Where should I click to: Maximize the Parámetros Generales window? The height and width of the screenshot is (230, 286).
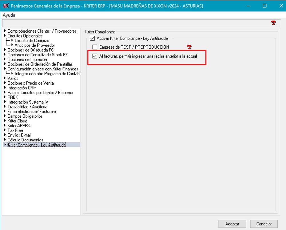coord(265,6)
